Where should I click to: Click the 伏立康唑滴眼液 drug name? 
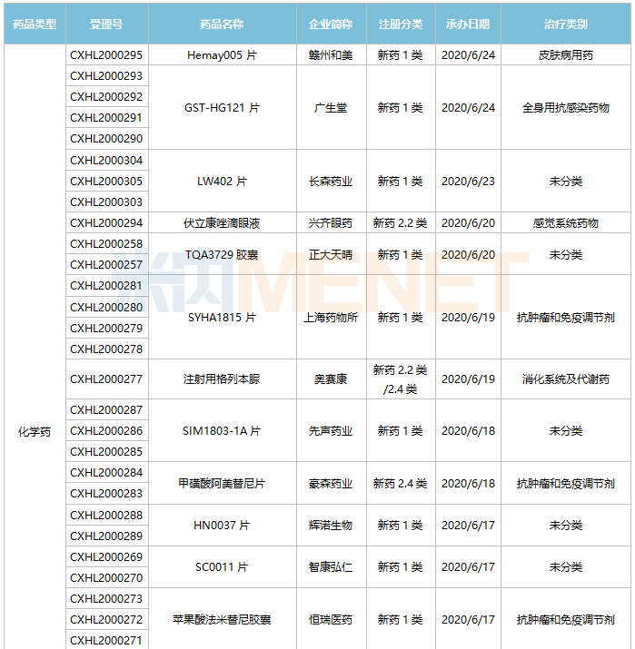[222, 223]
